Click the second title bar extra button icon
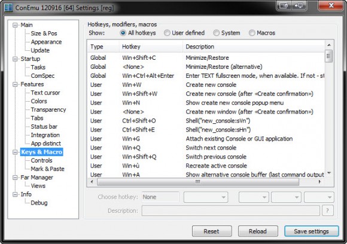Viewport: 347px width, 244px height. [299, 5]
